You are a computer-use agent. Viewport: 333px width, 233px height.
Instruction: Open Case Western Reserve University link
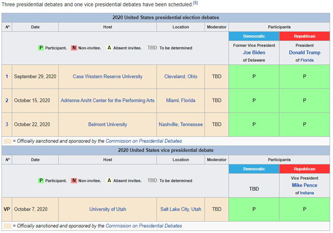[x=108, y=77]
